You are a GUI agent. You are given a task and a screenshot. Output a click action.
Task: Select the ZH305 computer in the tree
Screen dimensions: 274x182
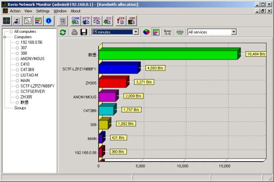(24, 97)
